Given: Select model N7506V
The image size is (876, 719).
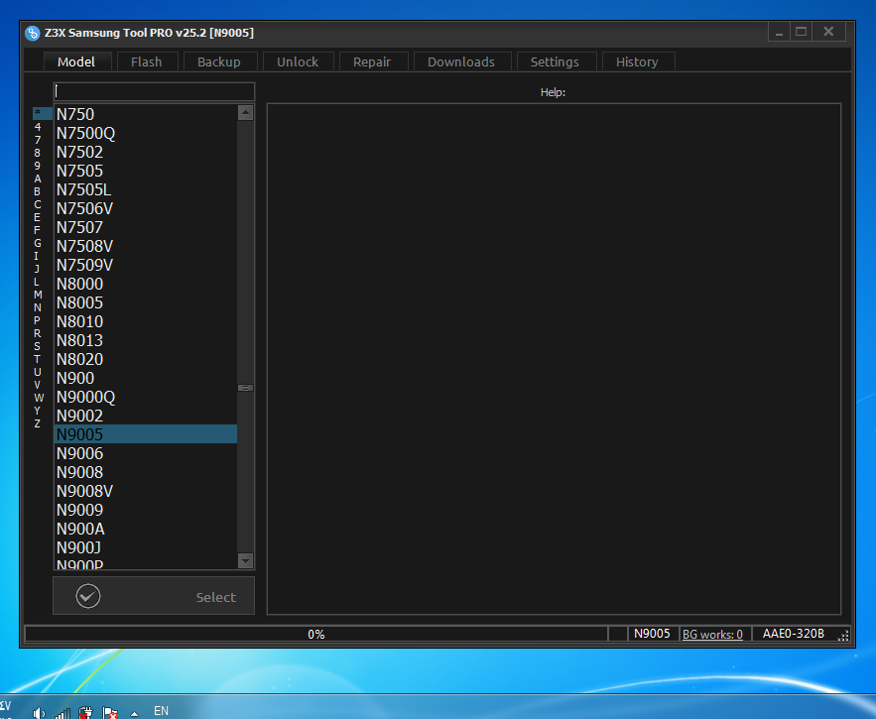Looking at the screenshot, I should [x=146, y=209].
